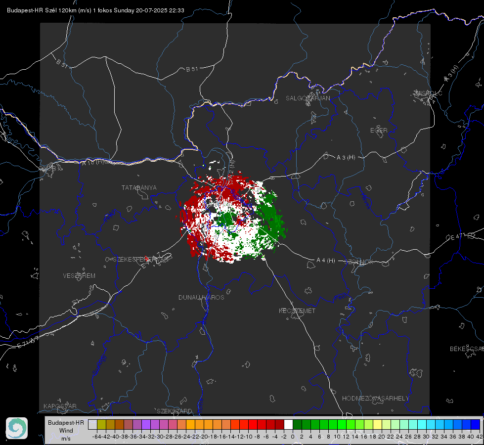
Task: Click the 0 legend value
Action: [293, 437]
